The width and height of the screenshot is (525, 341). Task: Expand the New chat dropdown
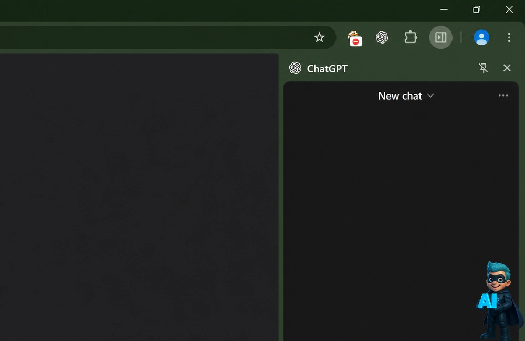coord(405,96)
